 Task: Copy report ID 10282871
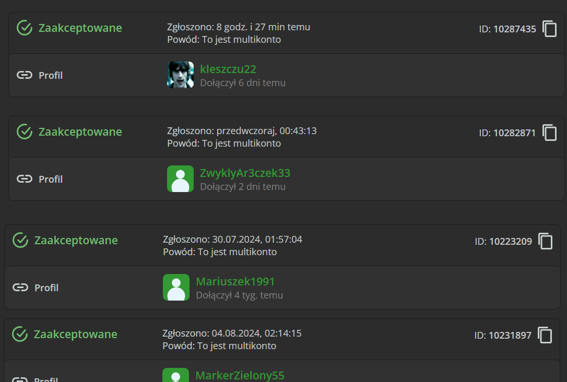549,132
